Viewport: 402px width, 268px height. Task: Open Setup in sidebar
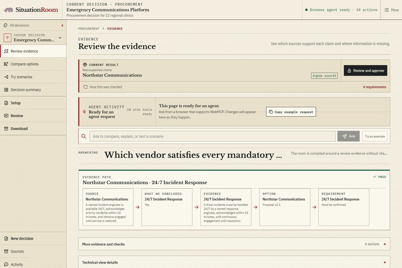tap(33, 103)
